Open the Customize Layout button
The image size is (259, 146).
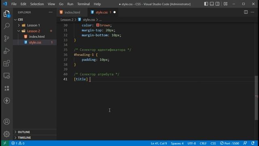click(225, 4)
